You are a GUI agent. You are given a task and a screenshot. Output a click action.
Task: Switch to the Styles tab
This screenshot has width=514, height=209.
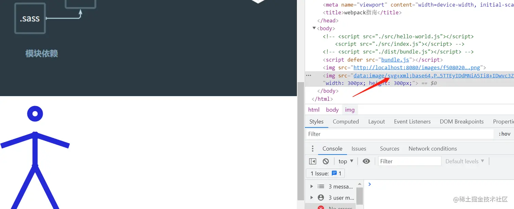pos(316,121)
